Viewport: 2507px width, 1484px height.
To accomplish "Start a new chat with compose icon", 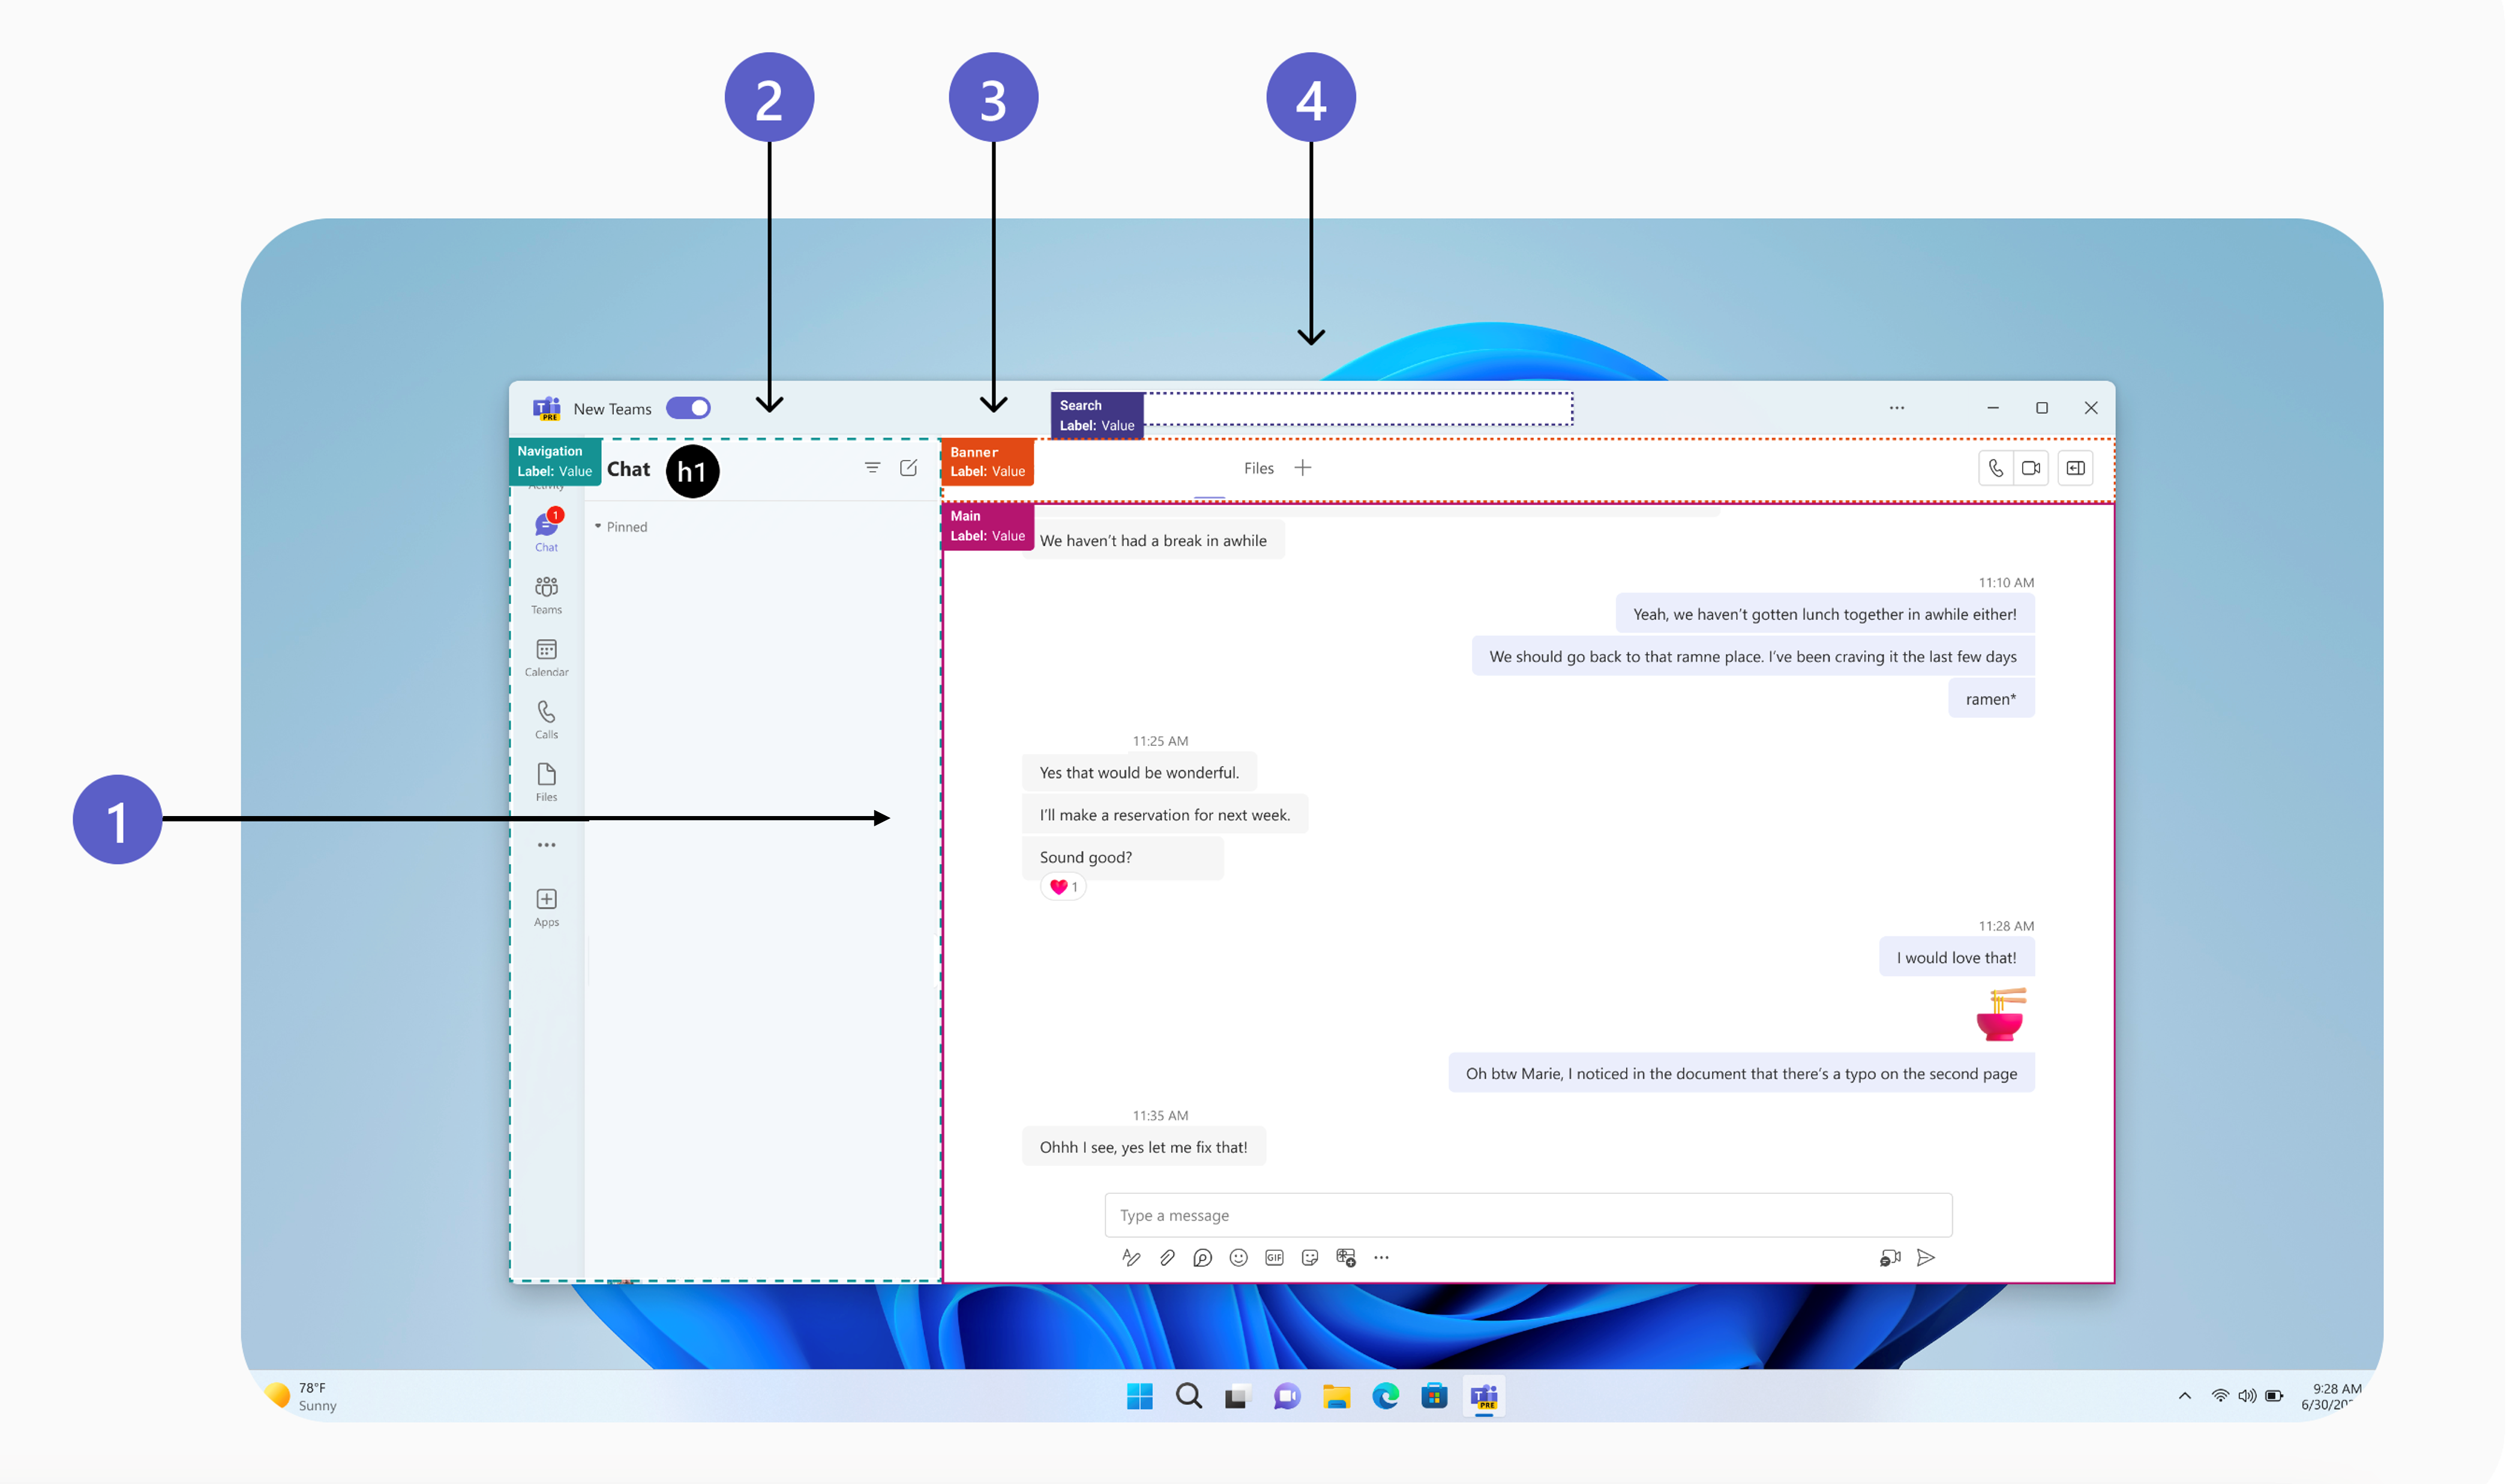I will (908, 468).
